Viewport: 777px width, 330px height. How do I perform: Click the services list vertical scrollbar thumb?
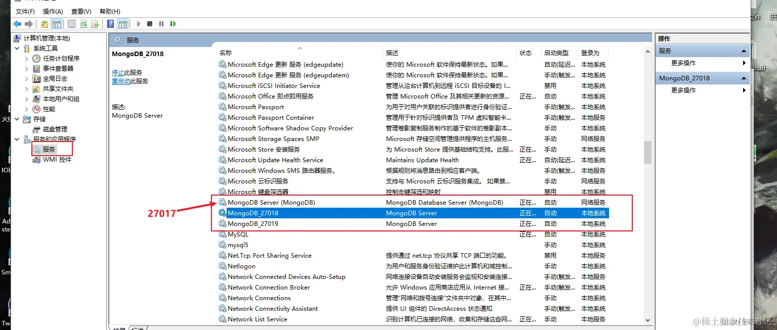(x=647, y=152)
